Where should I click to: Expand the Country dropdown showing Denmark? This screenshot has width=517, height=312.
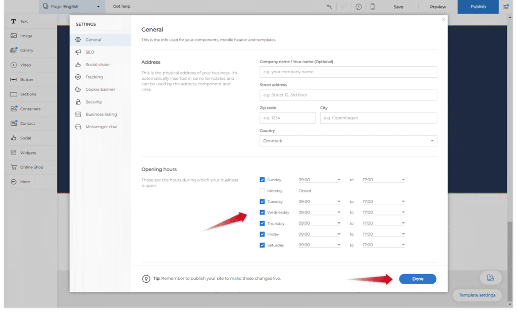coord(348,141)
